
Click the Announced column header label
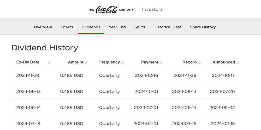pyautogui.click(x=224, y=62)
